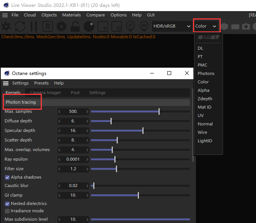Open Octane settings via gear icon

61,26
